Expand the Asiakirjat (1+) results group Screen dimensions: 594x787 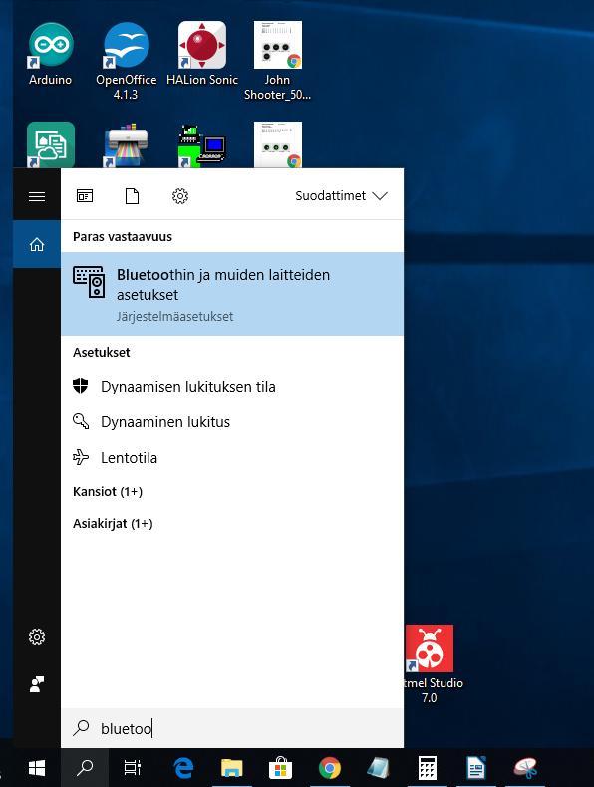(113, 523)
